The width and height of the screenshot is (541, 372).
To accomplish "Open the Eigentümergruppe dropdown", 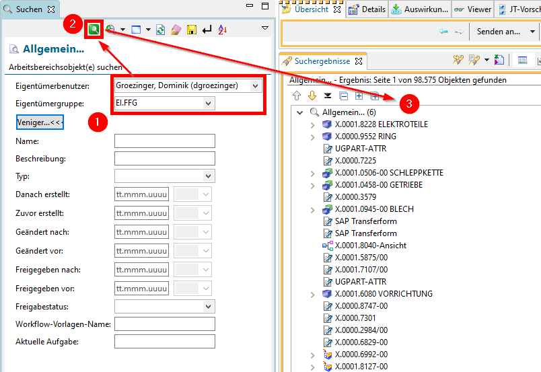I will (x=209, y=104).
